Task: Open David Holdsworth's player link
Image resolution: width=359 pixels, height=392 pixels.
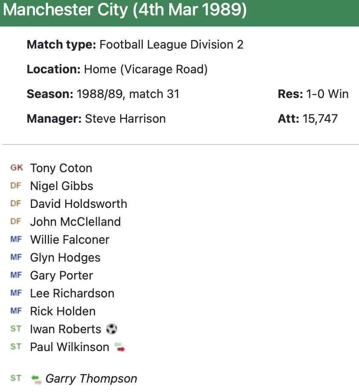Action: coord(78,204)
